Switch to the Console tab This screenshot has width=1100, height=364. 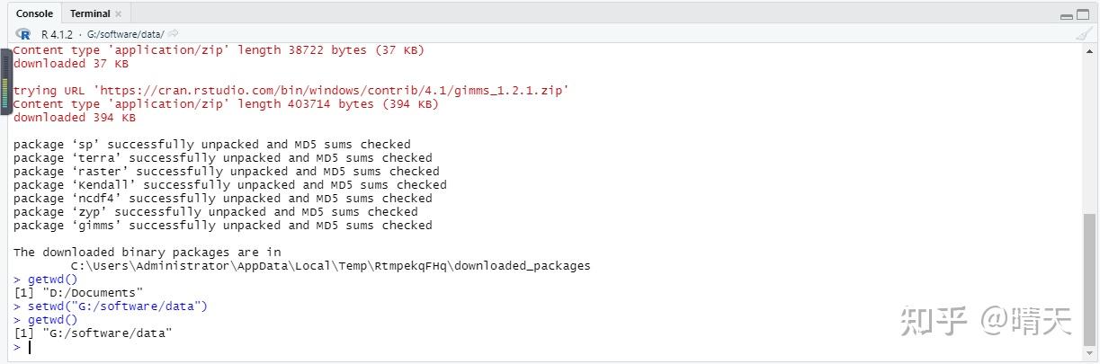[35, 13]
